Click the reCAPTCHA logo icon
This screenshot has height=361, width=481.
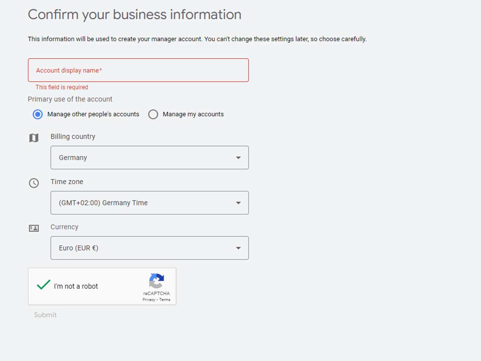tap(156, 281)
